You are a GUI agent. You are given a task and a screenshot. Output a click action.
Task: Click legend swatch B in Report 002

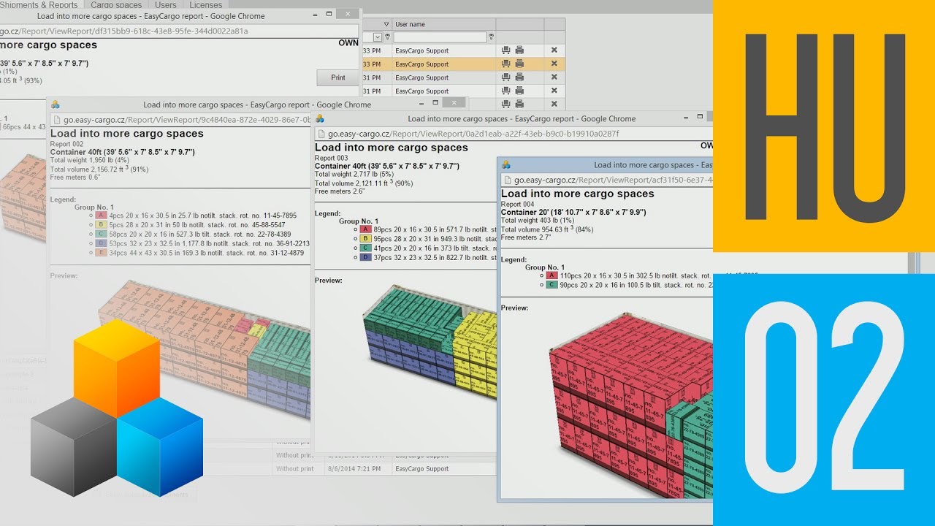pos(102,225)
